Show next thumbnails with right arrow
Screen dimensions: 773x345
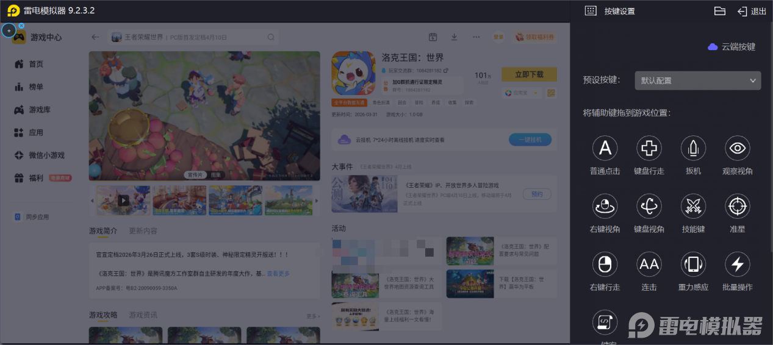tap(317, 201)
